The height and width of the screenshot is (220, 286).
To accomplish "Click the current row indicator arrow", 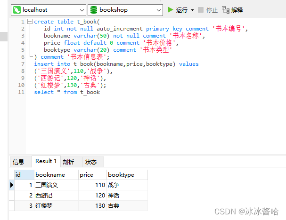I will click(12, 185).
